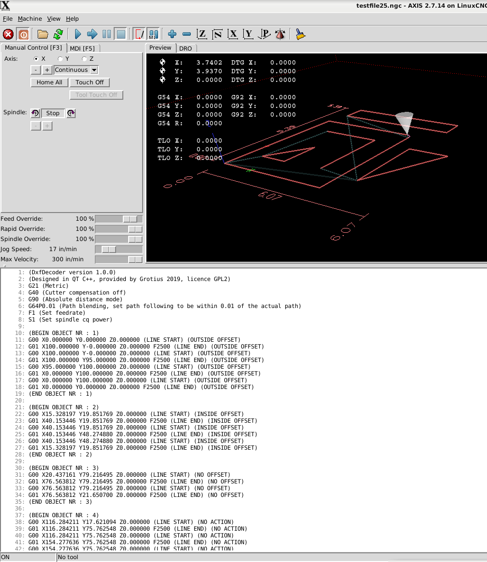487x562 pixels.
Task: Click the spindle Stop button
Action: tap(53, 113)
